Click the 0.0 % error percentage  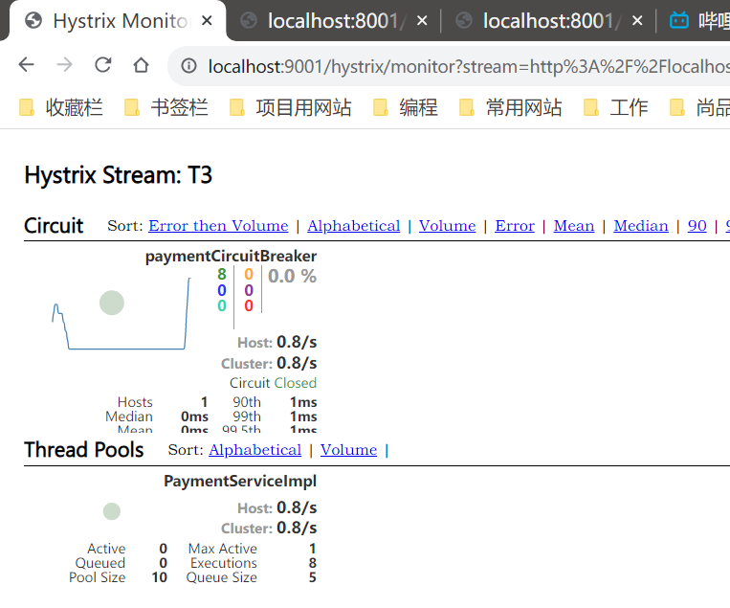292,276
